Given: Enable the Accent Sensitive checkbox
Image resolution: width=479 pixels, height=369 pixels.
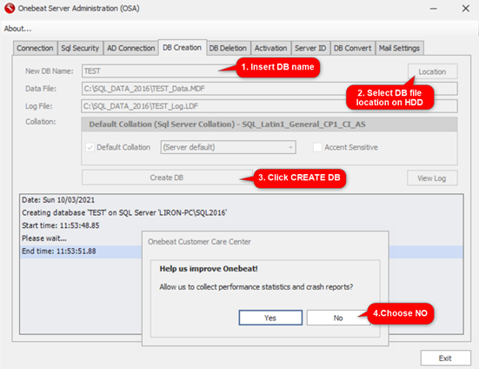Looking at the screenshot, I should [317, 147].
